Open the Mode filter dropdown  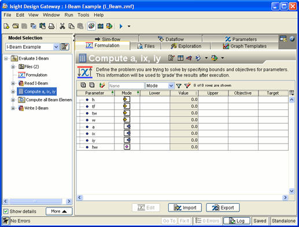click(x=171, y=86)
